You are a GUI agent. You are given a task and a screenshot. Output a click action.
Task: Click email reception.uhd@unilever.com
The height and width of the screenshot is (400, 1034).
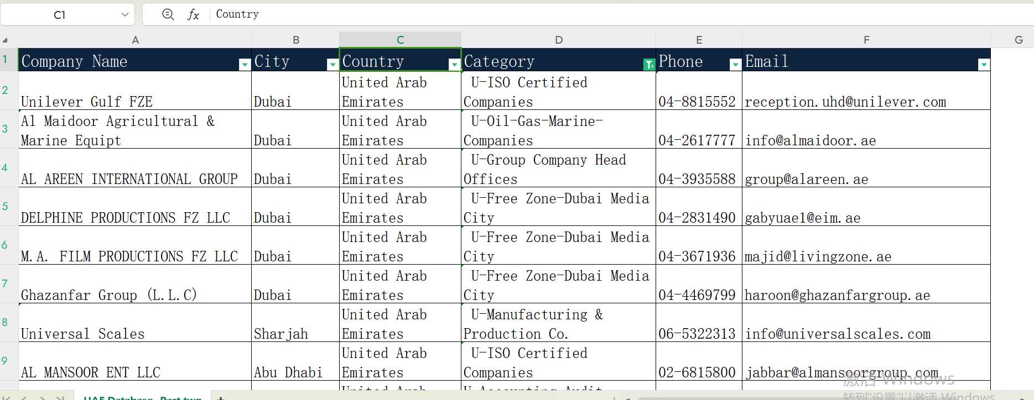(x=845, y=102)
